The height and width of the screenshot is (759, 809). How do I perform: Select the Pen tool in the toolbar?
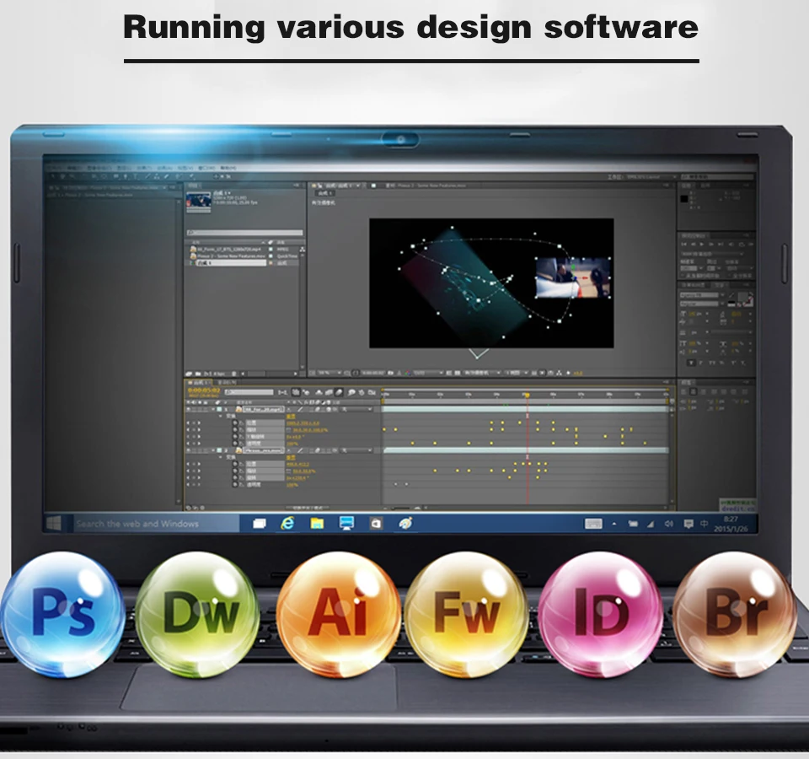pyautogui.click(x=125, y=176)
